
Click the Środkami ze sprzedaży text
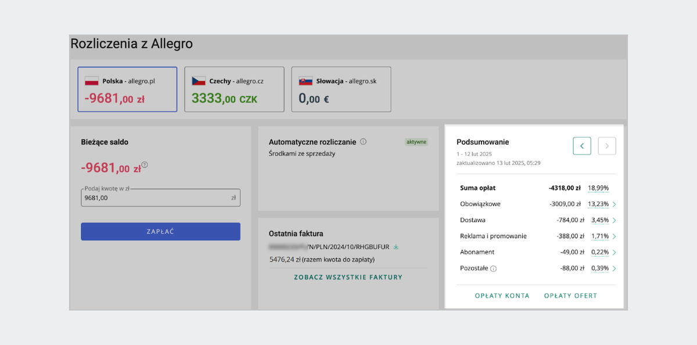tap(302, 153)
